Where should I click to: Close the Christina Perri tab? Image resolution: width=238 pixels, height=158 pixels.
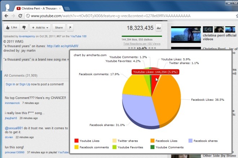click(60, 9)
